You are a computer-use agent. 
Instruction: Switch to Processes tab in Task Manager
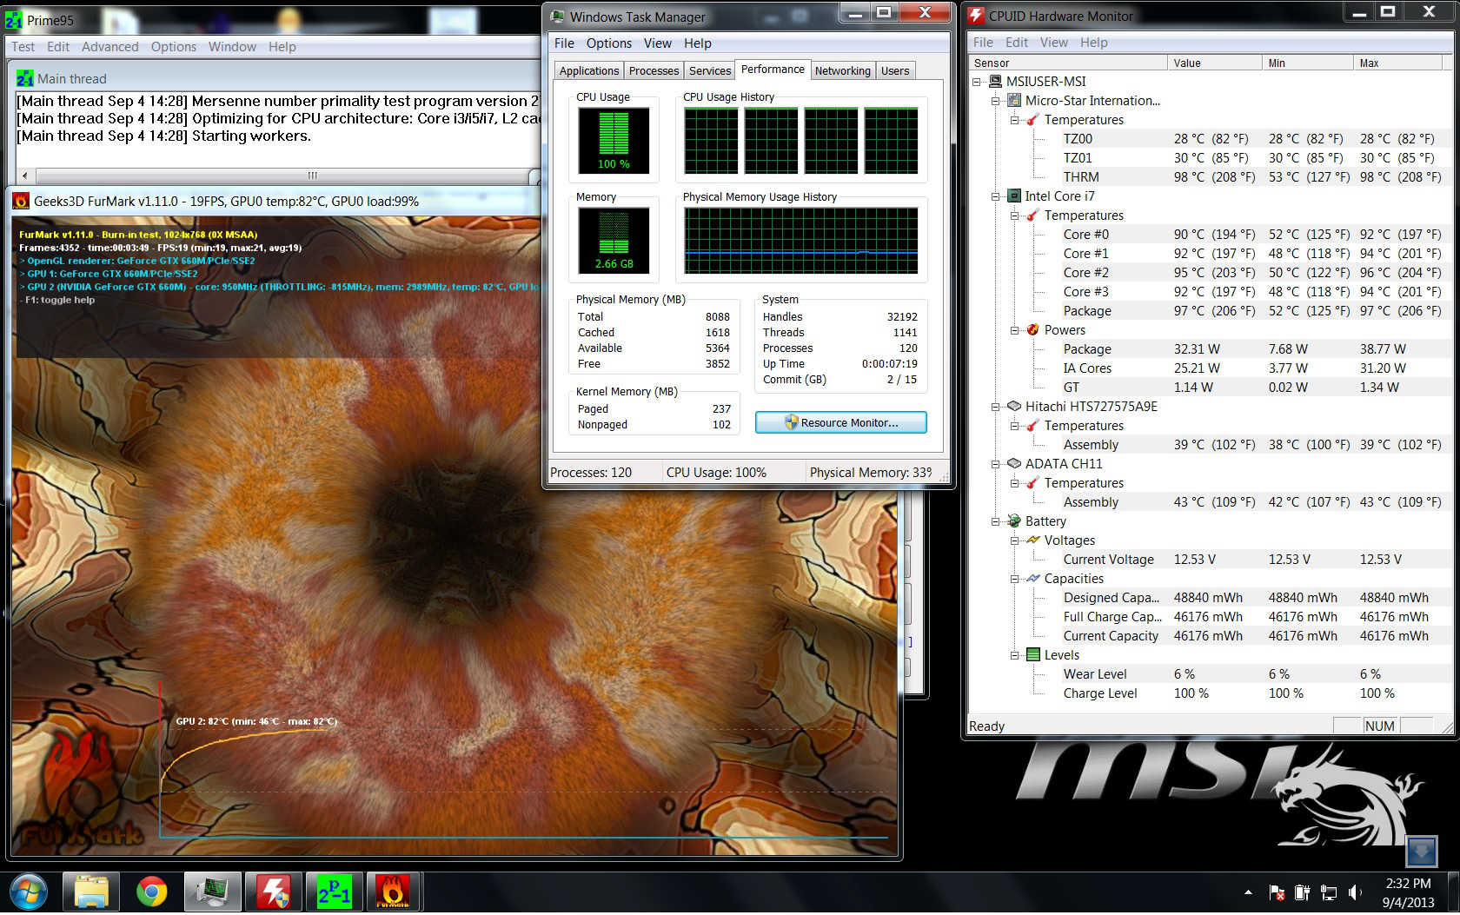pyautogui.click(x=654, y=71)
